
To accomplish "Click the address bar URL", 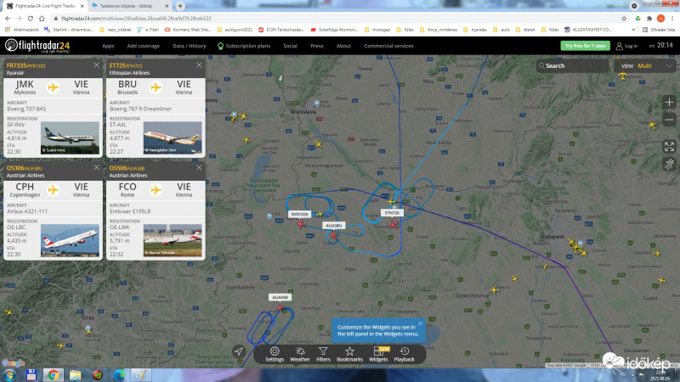I will [136, 19].
